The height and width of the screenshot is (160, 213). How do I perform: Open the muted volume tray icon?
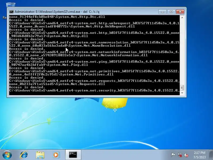(186, 155)
